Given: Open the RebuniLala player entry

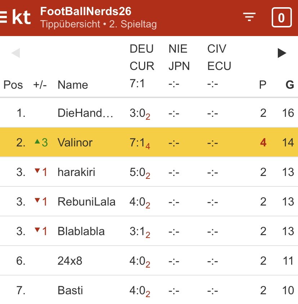Looking at the screenshot, I should (86, 202).
